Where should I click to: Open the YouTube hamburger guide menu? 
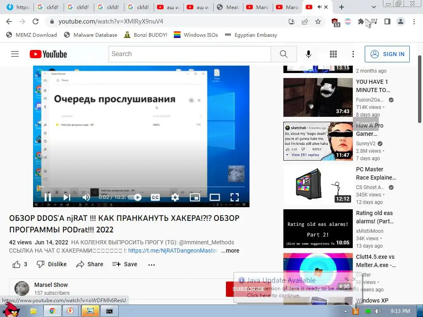[x=15, y=54]
